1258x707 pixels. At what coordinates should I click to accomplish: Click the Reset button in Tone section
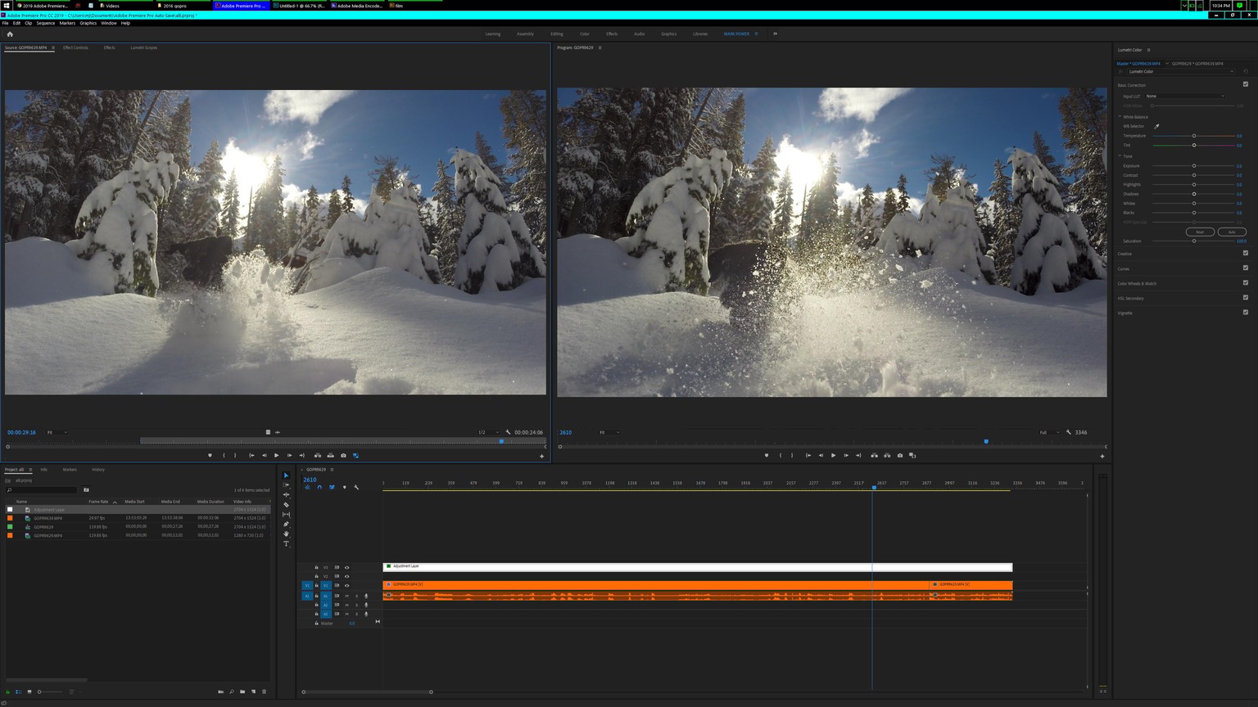click(1200, 232)
